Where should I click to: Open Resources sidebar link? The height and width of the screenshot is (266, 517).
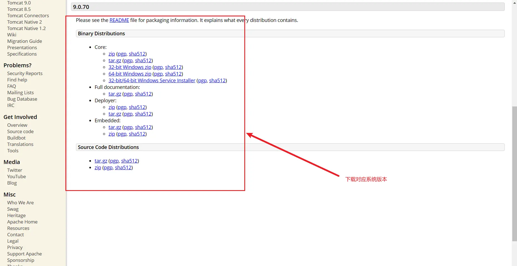point(18,228)
